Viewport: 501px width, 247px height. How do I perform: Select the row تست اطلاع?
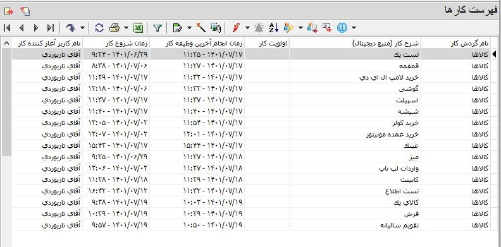tap(251, 191)
